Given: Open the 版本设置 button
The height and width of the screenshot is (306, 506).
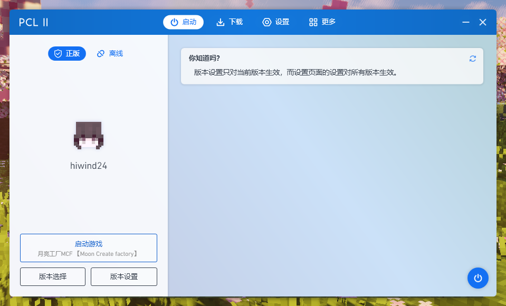Looking at the screenshot, I should 124,276.
